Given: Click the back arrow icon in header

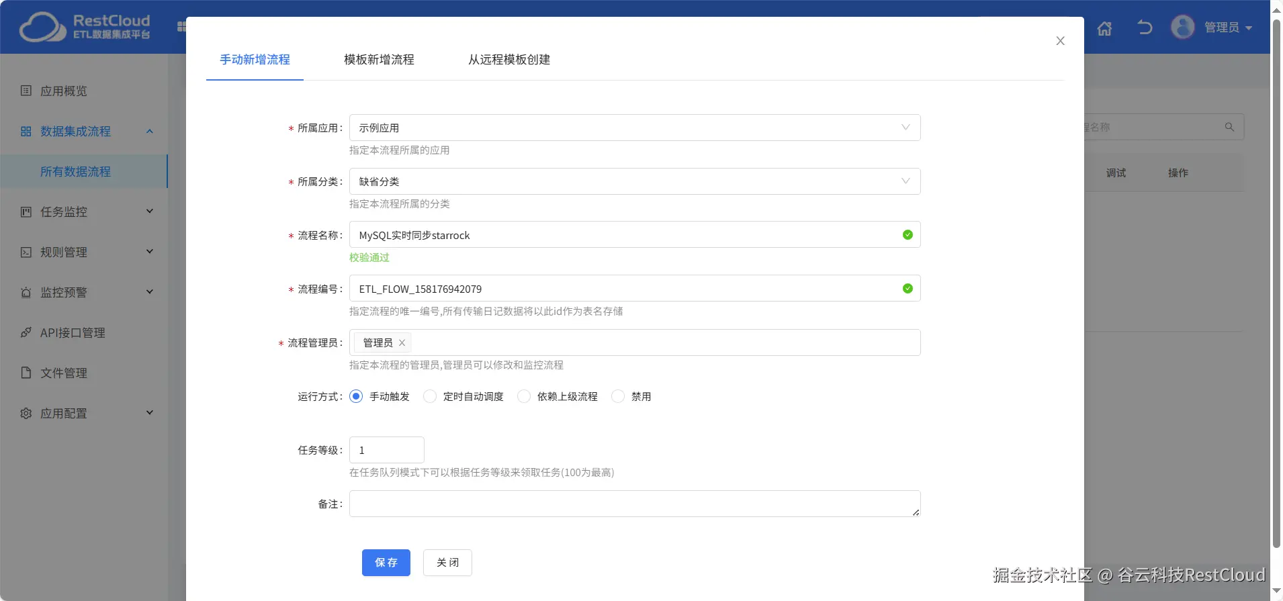Looking at the screenshot, I should click(x=1145, y=28).
